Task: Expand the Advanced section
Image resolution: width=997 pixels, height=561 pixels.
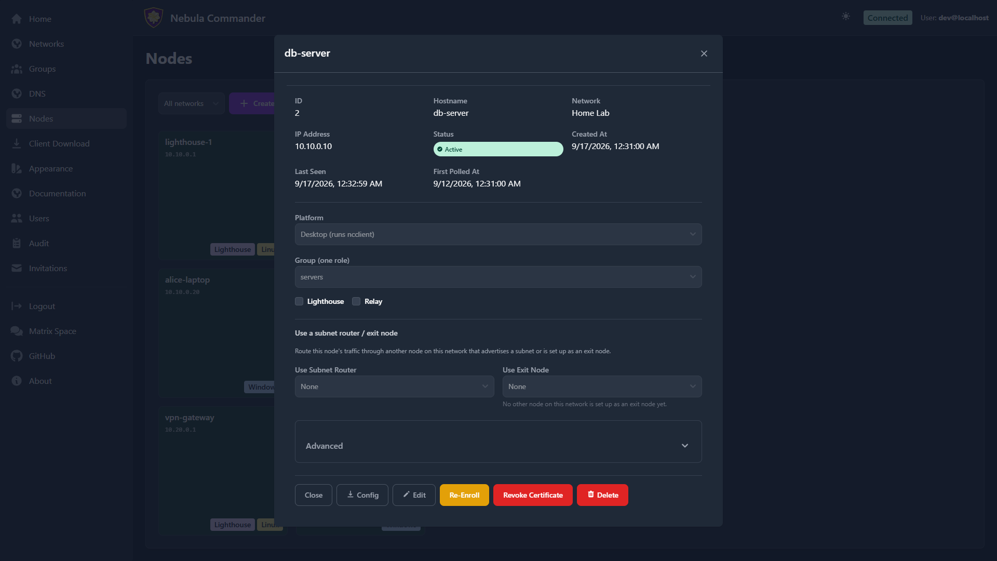Action: (498, 446)
